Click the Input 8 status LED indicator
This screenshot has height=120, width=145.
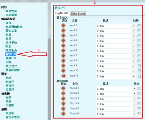(63, 61)
